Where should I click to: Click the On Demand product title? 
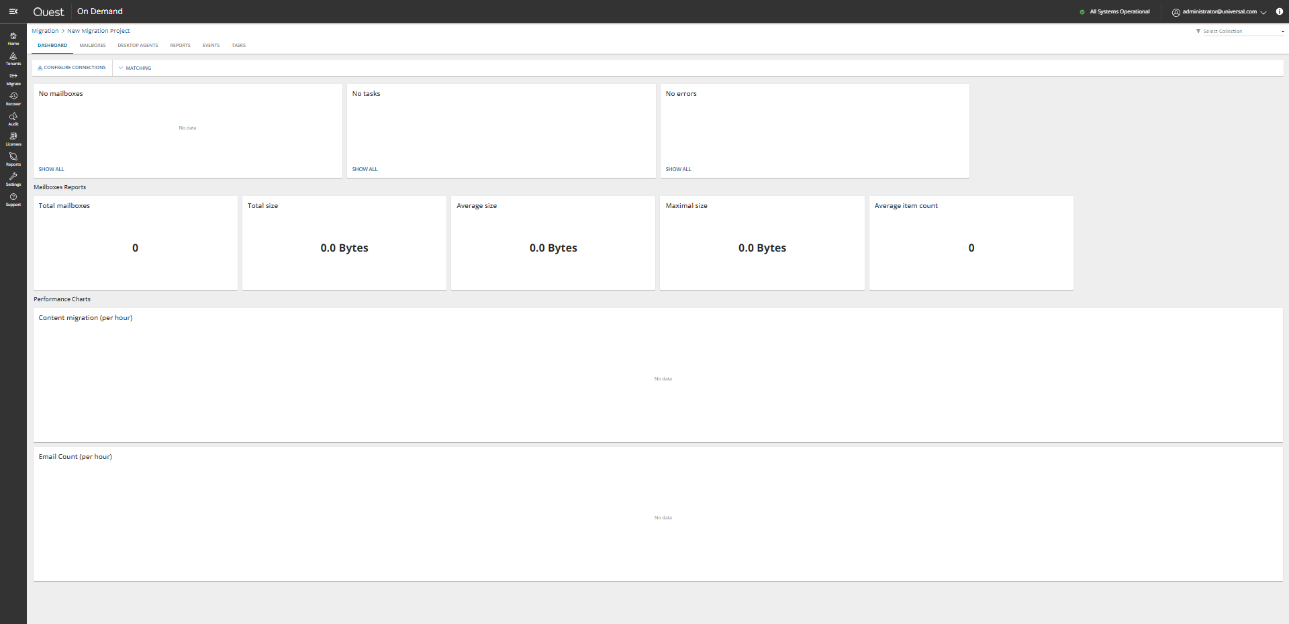pos(100,11)
